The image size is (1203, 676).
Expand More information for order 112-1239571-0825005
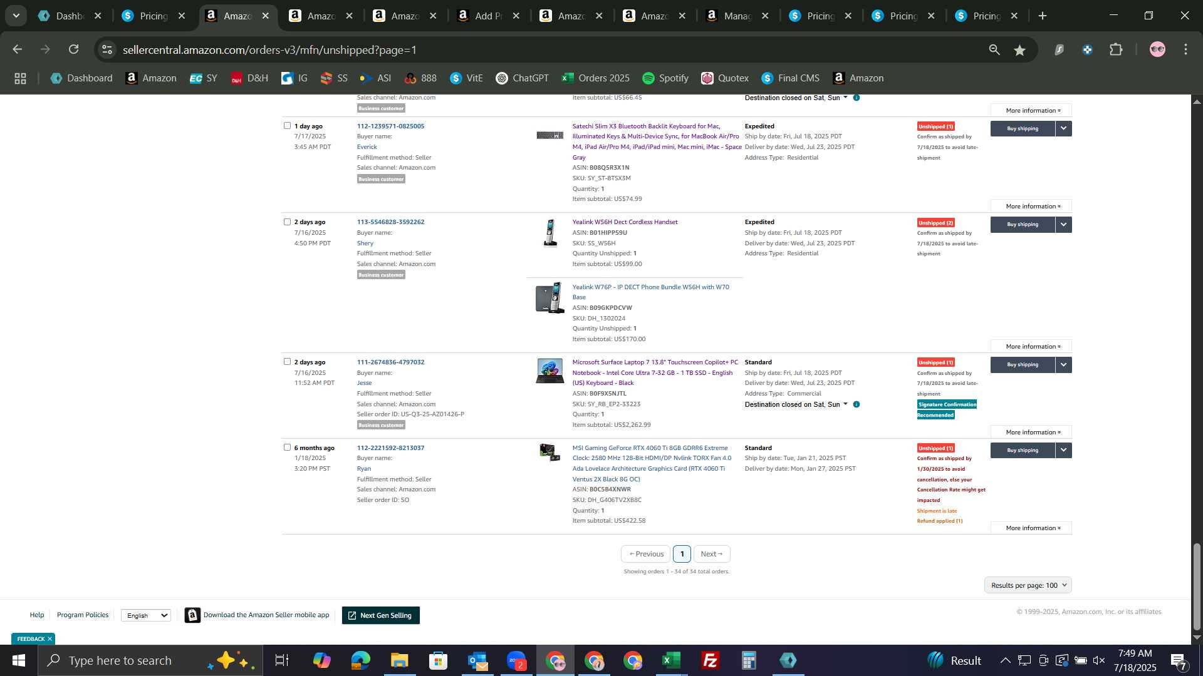1031,206
